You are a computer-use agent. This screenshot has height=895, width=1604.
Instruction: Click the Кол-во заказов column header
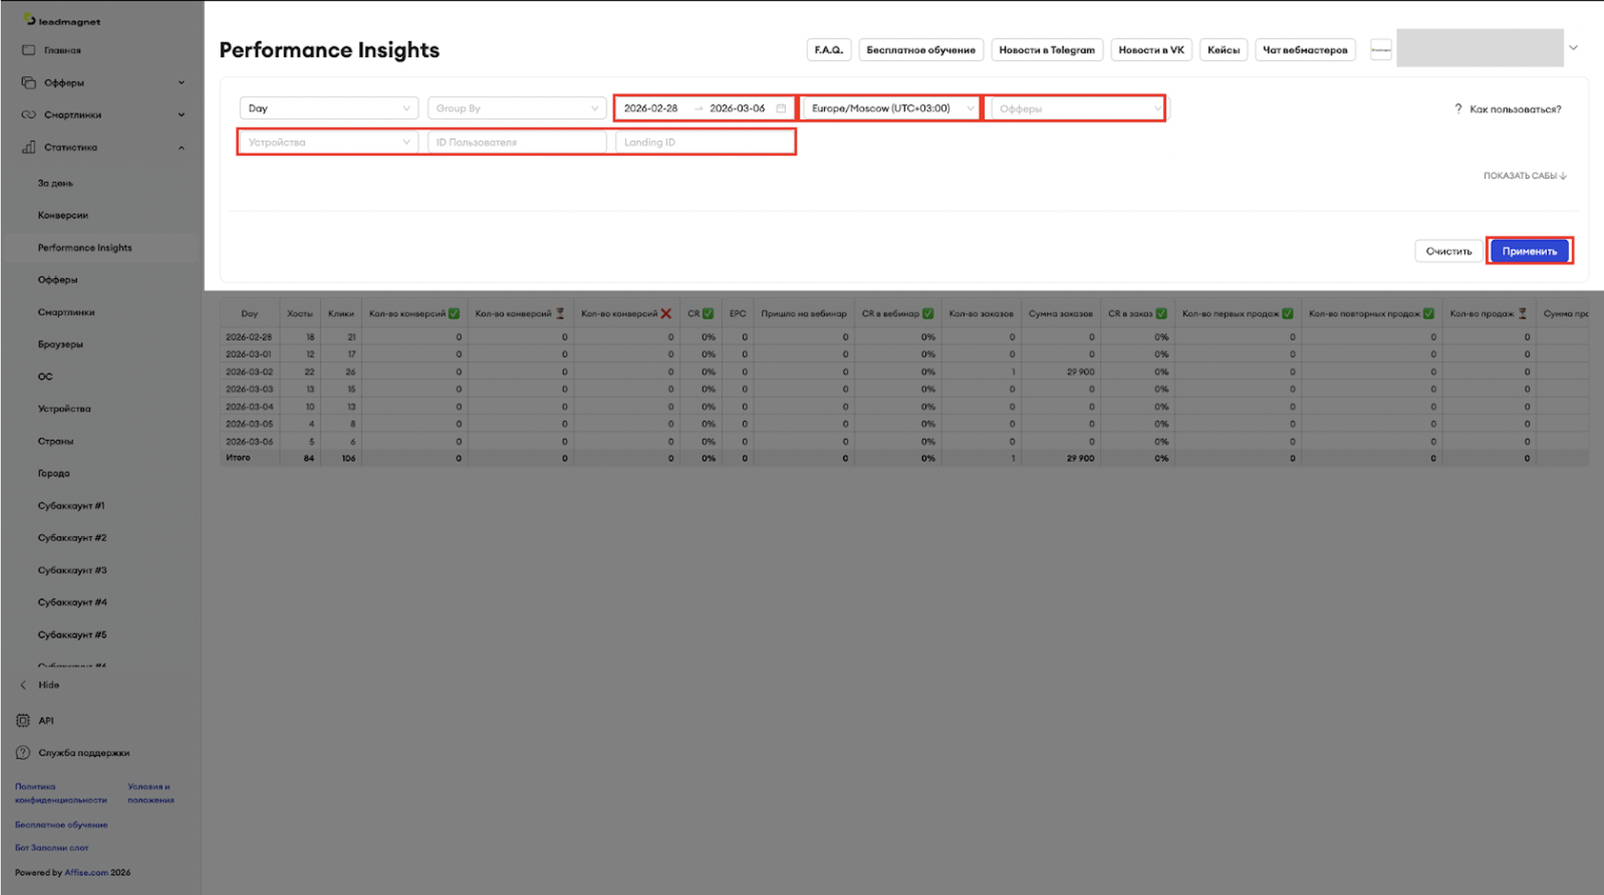(981, 313)
